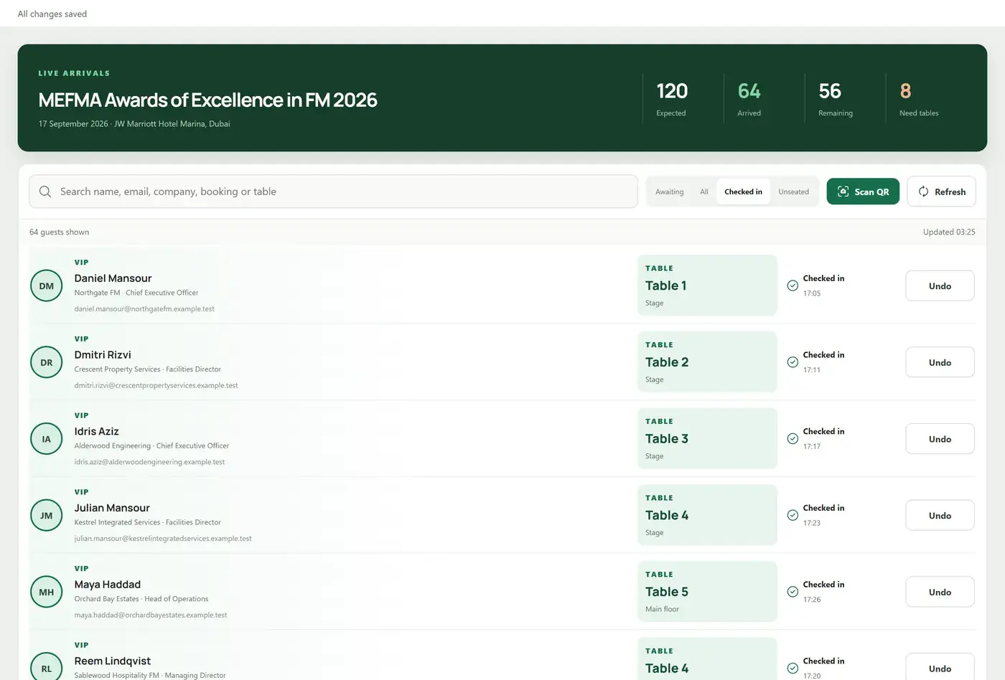Click the MH avatar circle

[x=47, y=592]
